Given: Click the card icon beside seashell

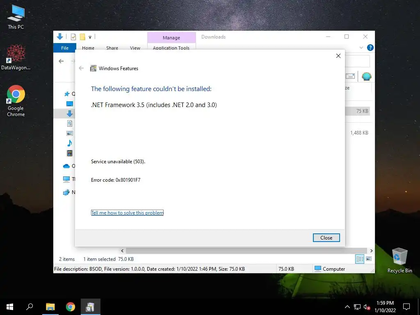Looking at the screenshot, I should click(x=350, y=76).
